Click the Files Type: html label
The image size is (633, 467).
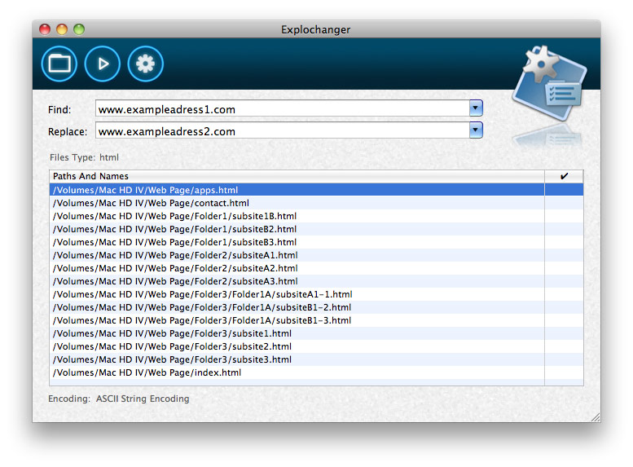[84, 157]
